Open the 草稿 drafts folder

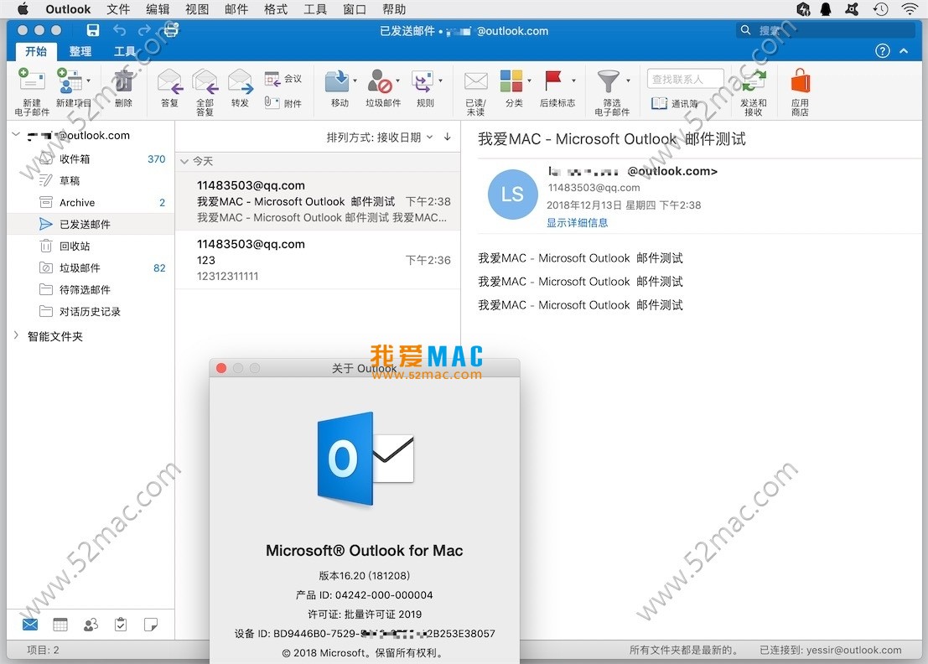(x=91, y=180)
